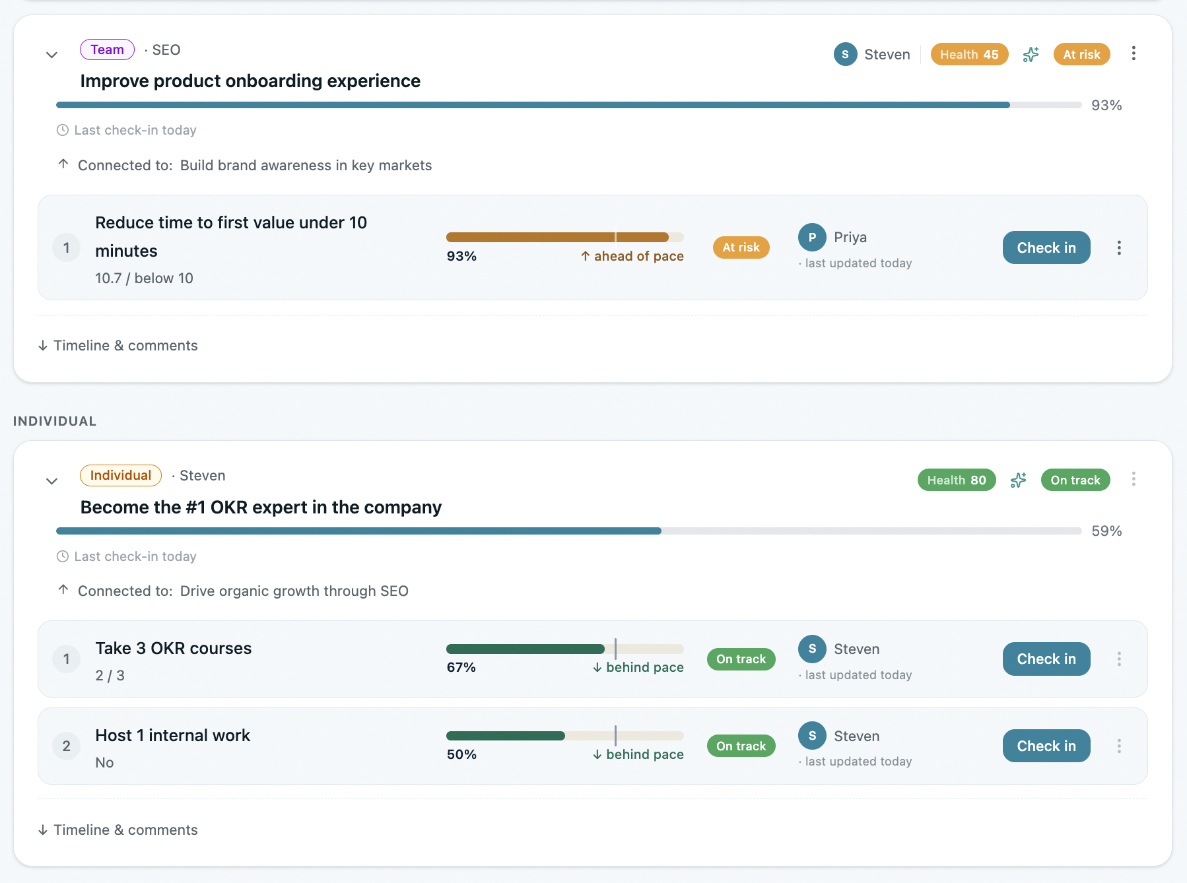Check in on Take 3 OKR courses
1187x883 pixels.
coord(1046,659)
